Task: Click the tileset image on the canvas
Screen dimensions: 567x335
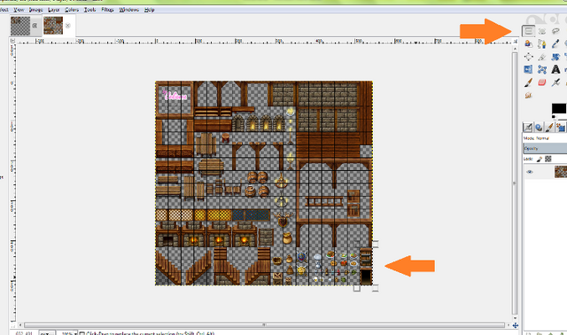Action: 264,183
